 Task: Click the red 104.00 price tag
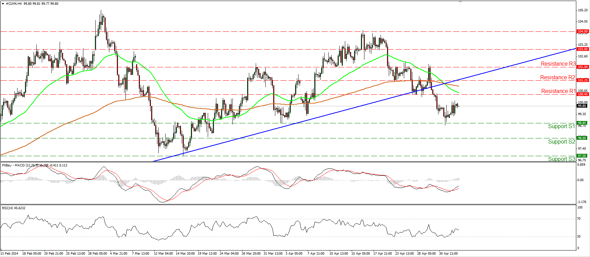582,31
